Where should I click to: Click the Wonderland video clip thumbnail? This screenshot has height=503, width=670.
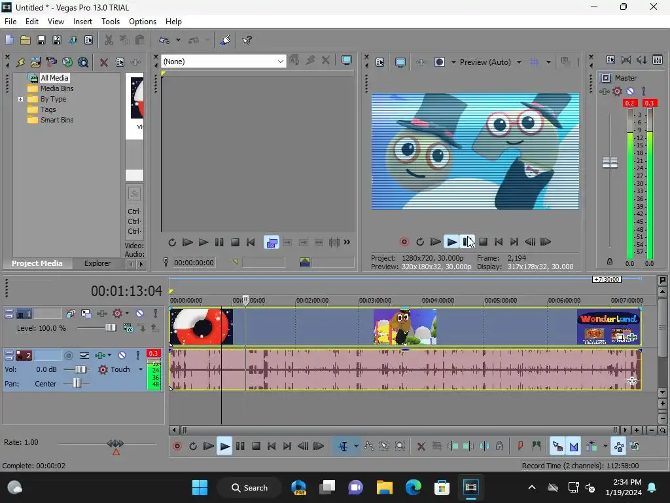click(608, 327)
